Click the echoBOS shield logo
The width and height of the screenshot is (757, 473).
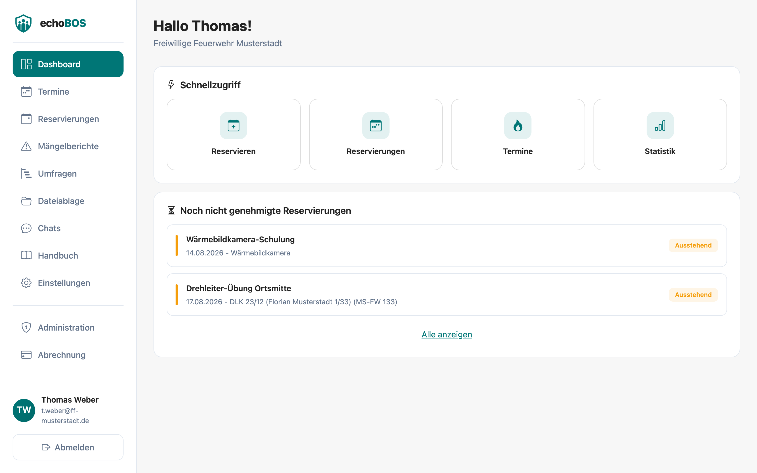[23, 23]
